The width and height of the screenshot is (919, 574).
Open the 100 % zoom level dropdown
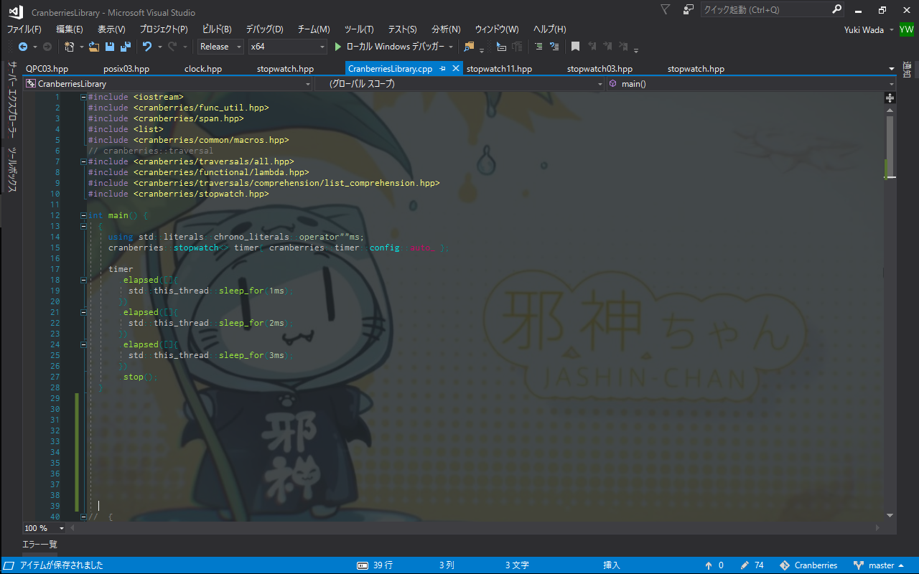(x=45, y=528)
